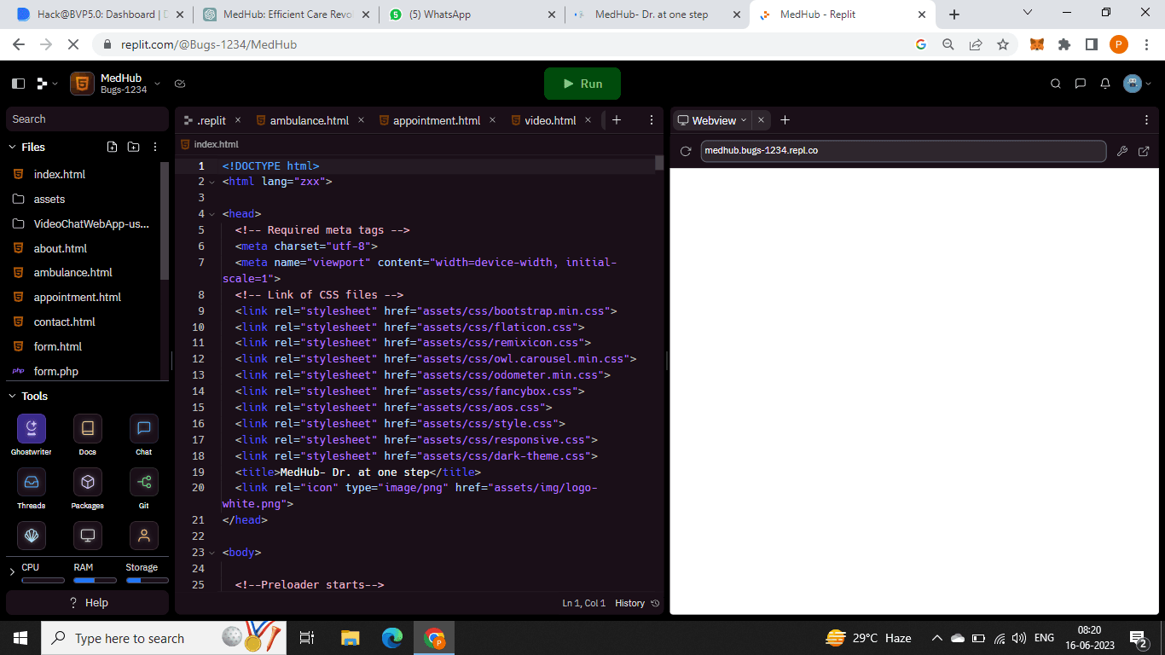
Task: Click the Storage usage bar
Action: click(x=147, y=580)
